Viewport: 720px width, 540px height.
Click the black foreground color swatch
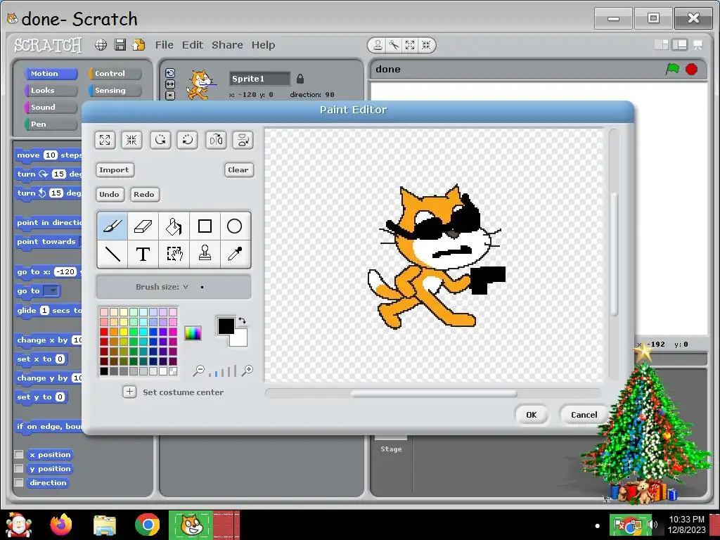pyautogui.click(x=226, y=326)
